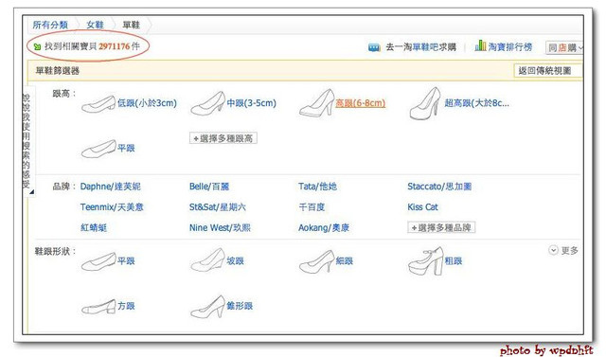Go to 所有分類 breadcrumb
Screen dimensions: 606x357
pos(50,26)
